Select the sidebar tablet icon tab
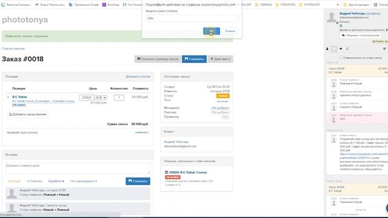 [347, 49]
